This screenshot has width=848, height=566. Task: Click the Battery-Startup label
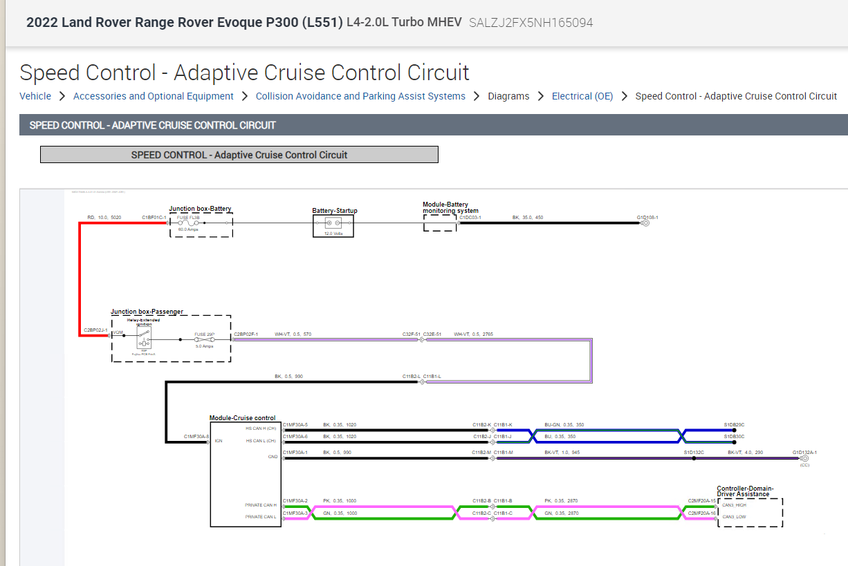(335, 211)
